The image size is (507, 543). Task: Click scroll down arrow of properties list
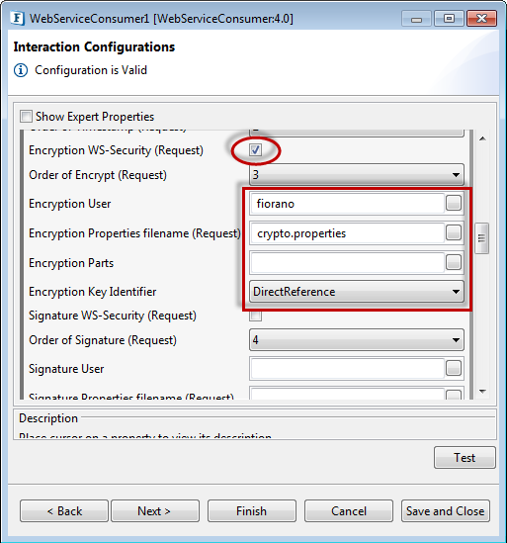(x=482, y=392)
